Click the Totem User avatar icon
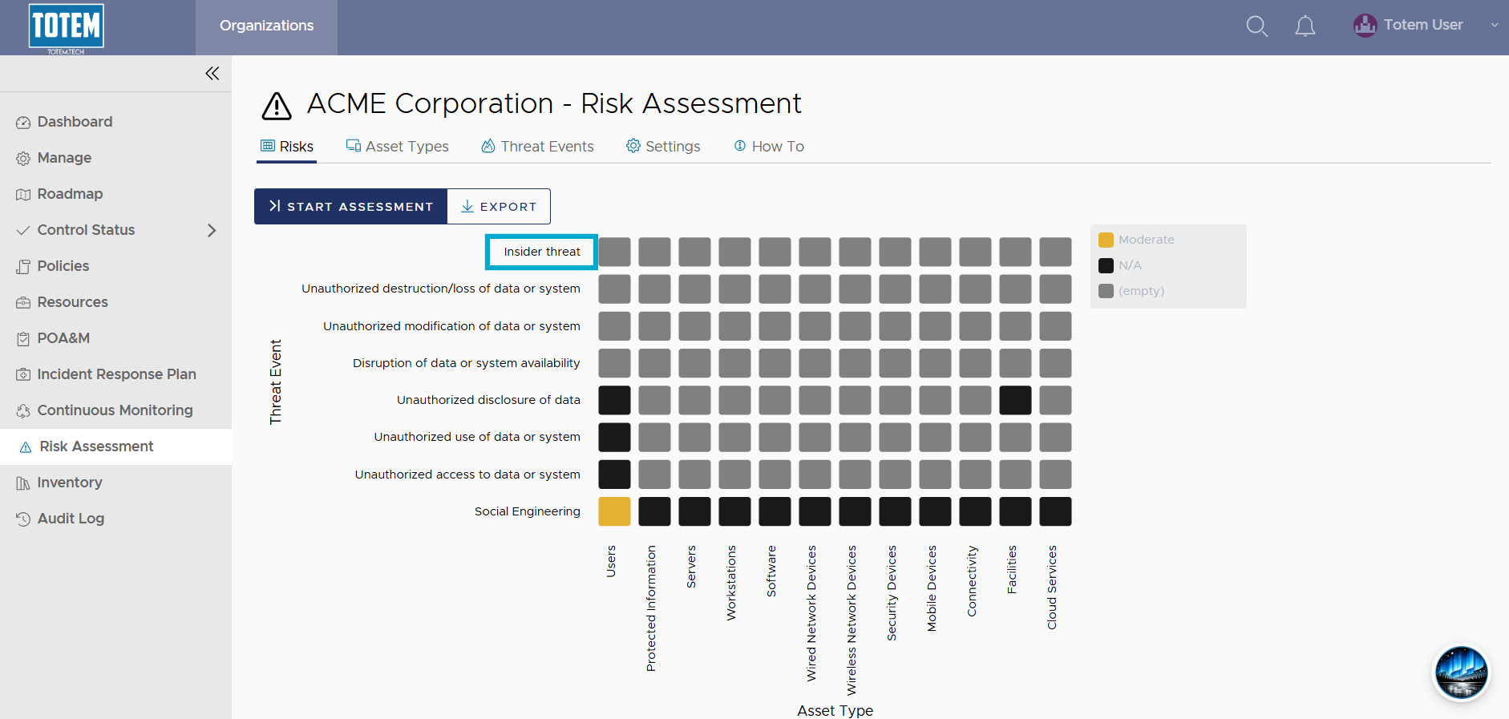1509x719 pixels. click(1365, 26)
